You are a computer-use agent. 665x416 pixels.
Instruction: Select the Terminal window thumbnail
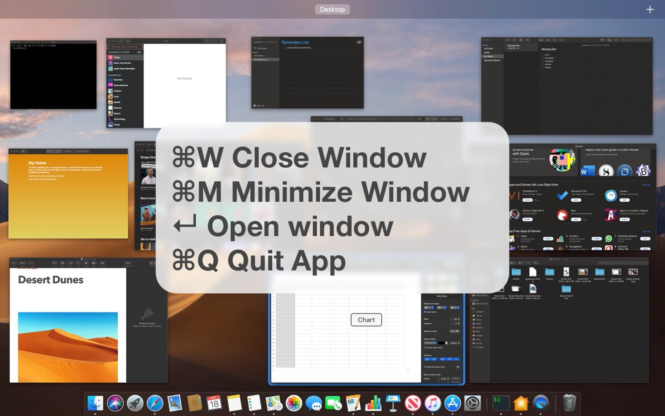click(x=53, y=75)
